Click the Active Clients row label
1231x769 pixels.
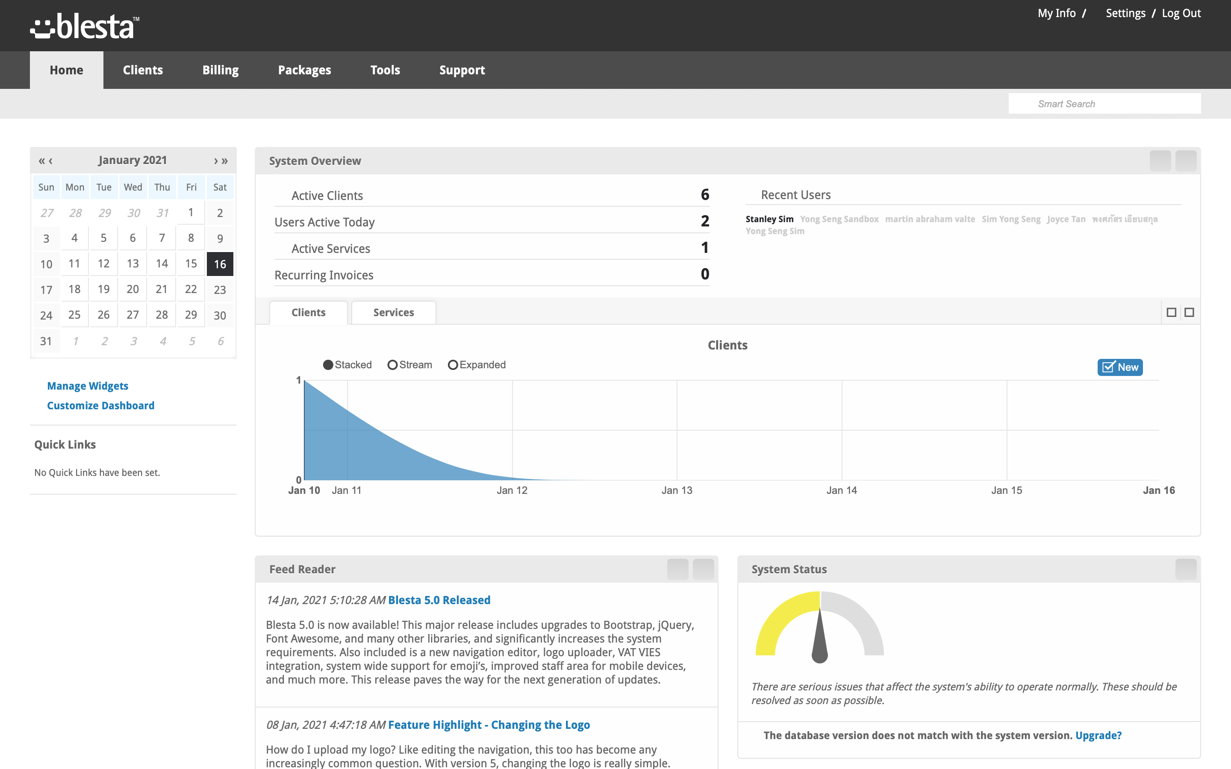[x=327, y=196]
